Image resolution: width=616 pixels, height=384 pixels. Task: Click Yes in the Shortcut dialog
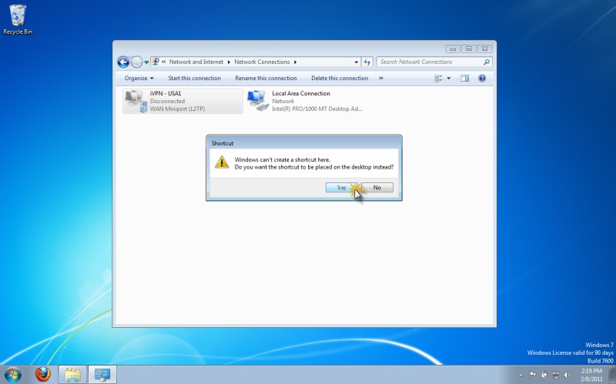(x=341, y=188)
